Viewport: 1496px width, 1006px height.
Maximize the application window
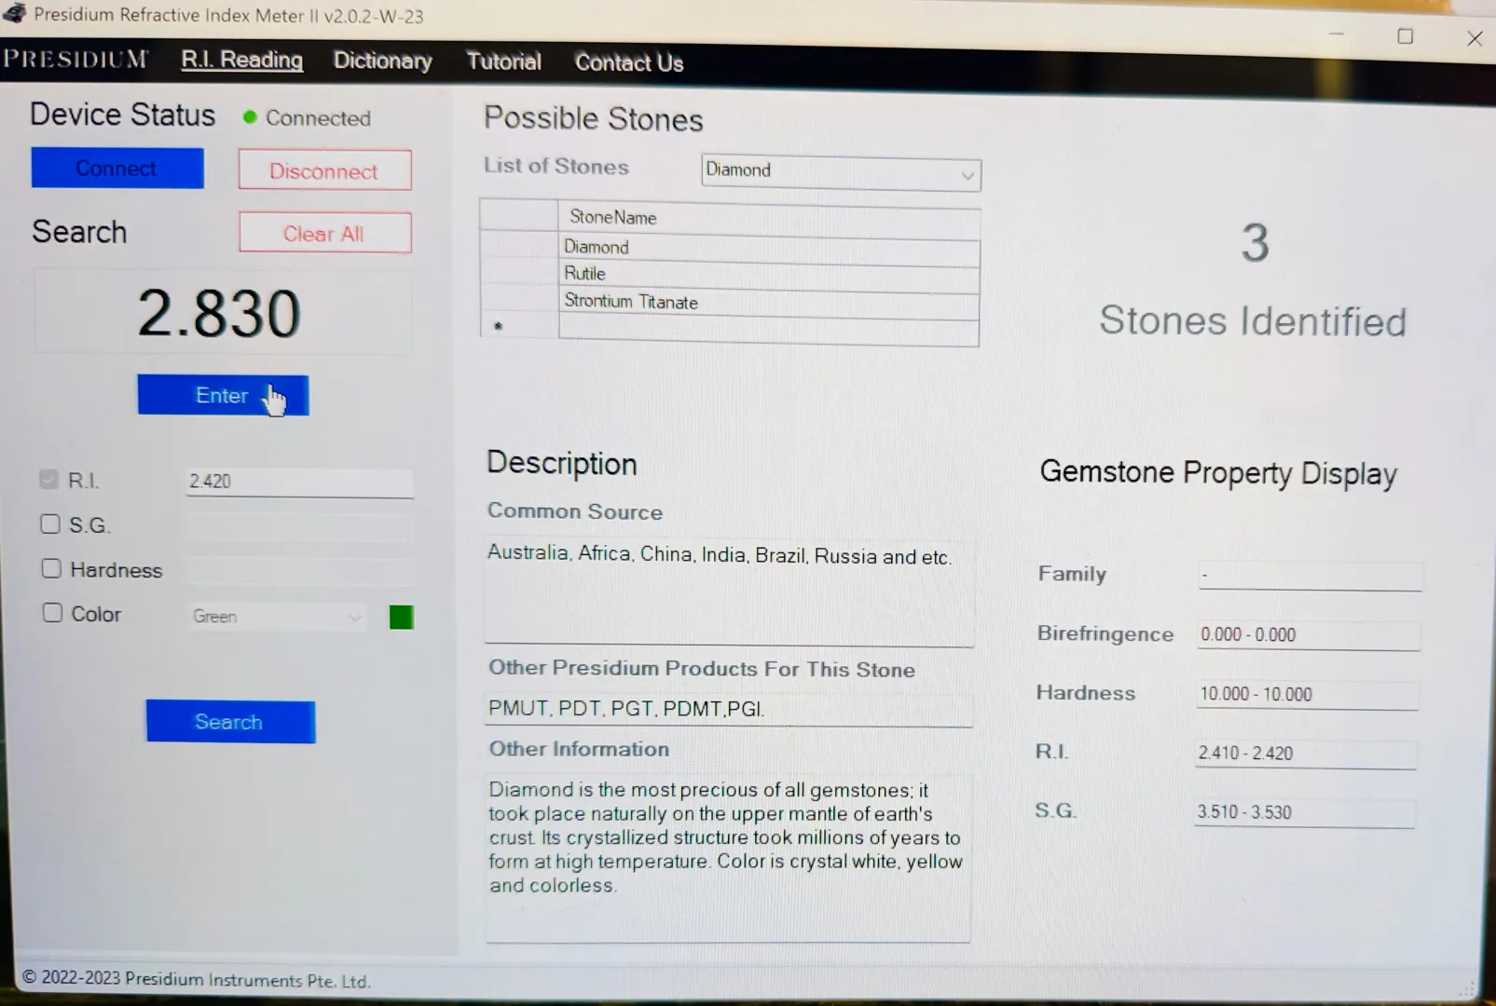click(1405, 36)
